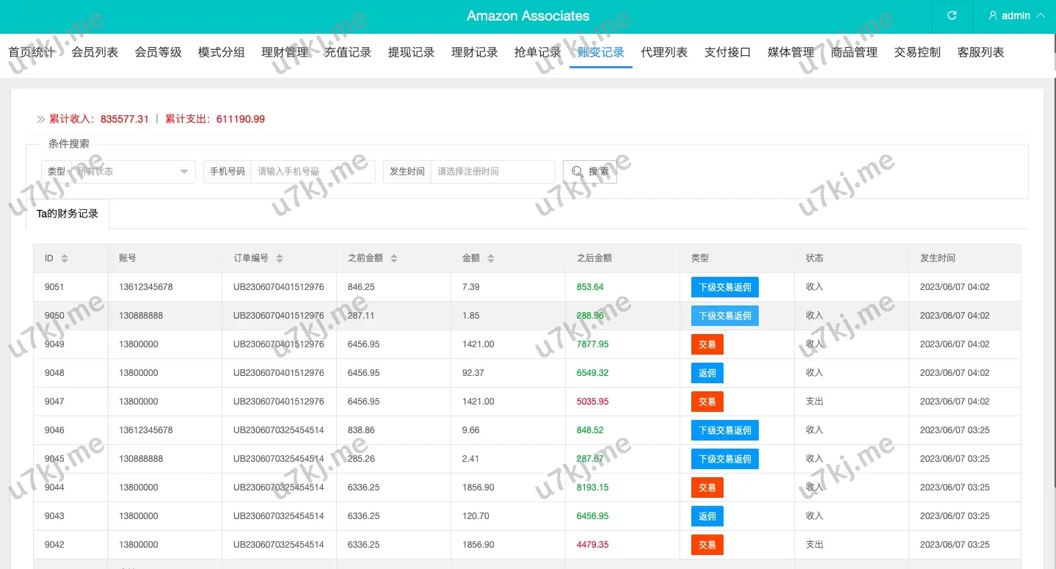The image size is (1056, 569).
Task: Select the Ta的财务记录 tab
Action: click(x=68, y=214)
